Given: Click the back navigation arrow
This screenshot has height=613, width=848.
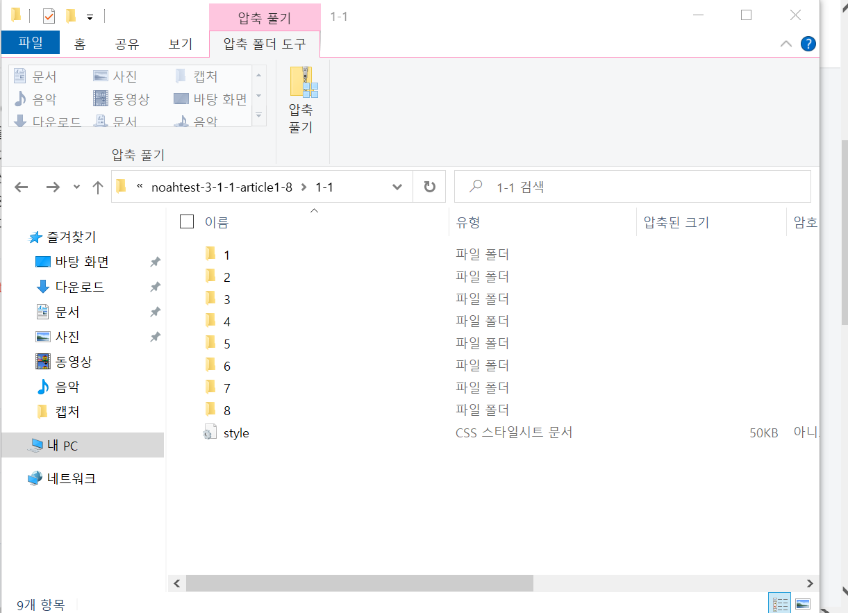Looking at the screenshot, I should pyautogui.click(x=22, y=186).
